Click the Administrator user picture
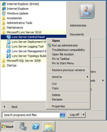 point(87,11)
